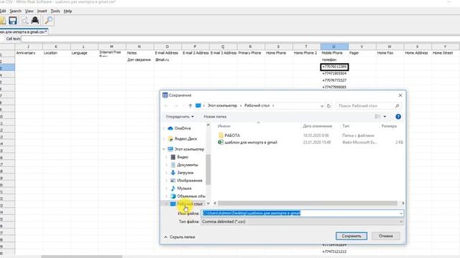
Task: Click cell containing @mail.ru
Action: point(167,59)
